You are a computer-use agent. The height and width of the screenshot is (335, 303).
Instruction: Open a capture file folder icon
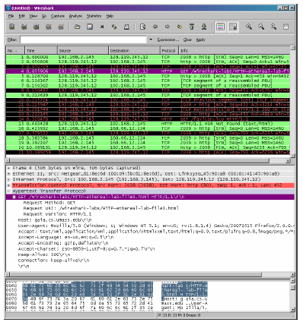coord(78,27)
